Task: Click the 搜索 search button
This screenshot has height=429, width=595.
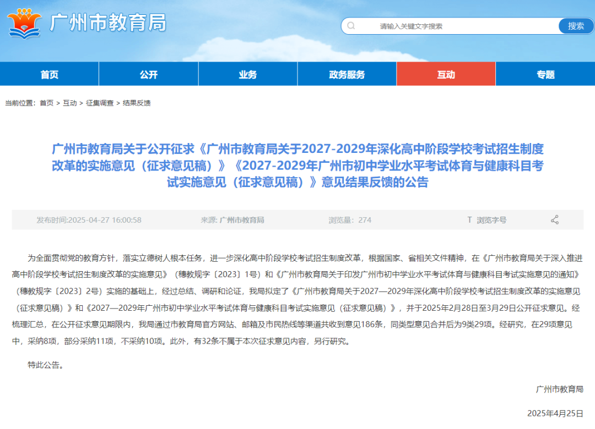Action: click(x=576, y=26)
